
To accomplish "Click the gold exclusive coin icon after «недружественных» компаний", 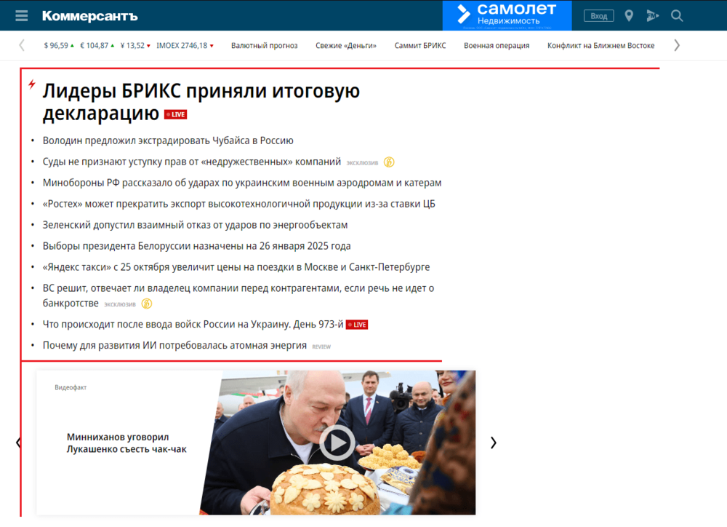I will tap(389, 162).
